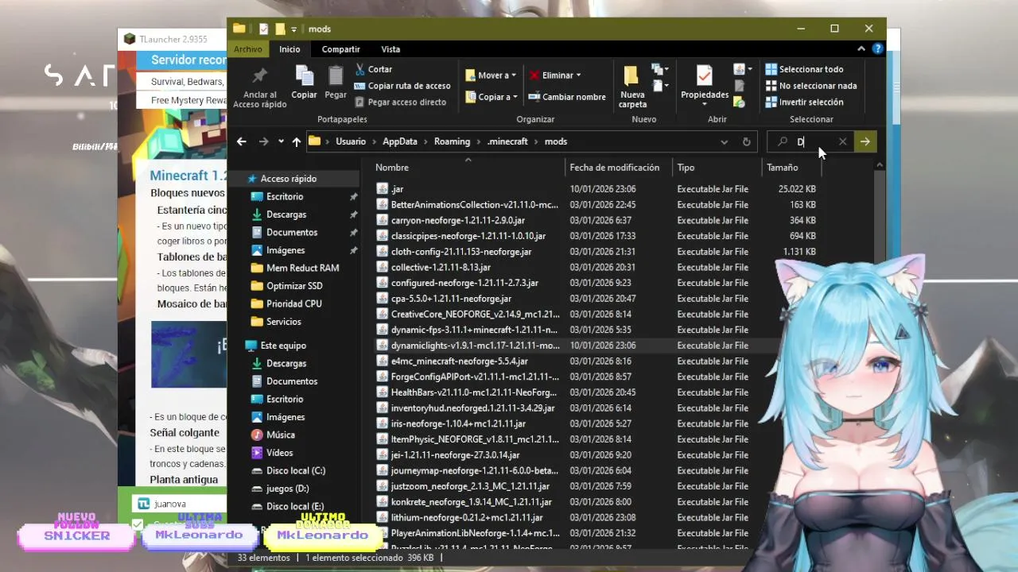The image size is (1018, 572).
Task: Select Este equipo in the sidebar
Action: (x=283, y=346)
